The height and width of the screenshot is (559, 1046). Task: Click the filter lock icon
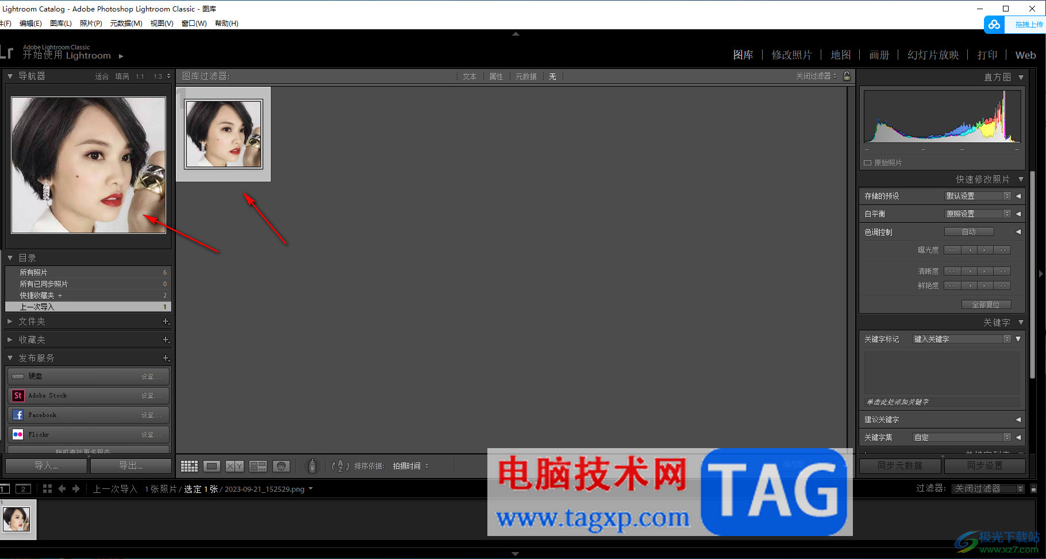(847, 76)
